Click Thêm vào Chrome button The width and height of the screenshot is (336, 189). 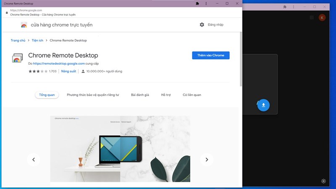211,55
